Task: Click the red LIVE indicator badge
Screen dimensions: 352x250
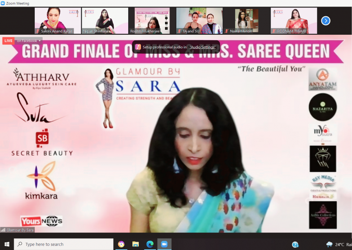Action: click(8, 41)
